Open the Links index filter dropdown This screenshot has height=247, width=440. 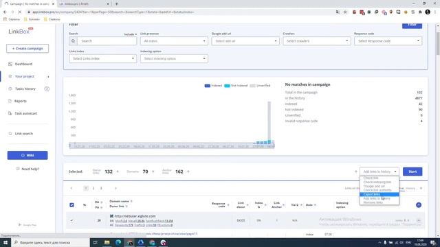(x=102, y=58)
